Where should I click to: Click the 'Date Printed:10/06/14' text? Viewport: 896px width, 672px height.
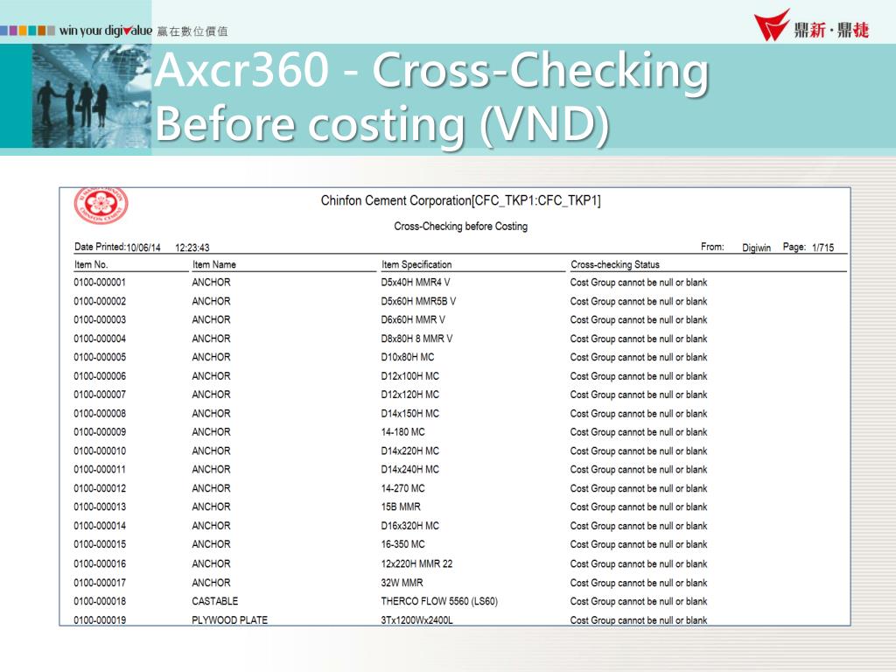click(117, 247)
